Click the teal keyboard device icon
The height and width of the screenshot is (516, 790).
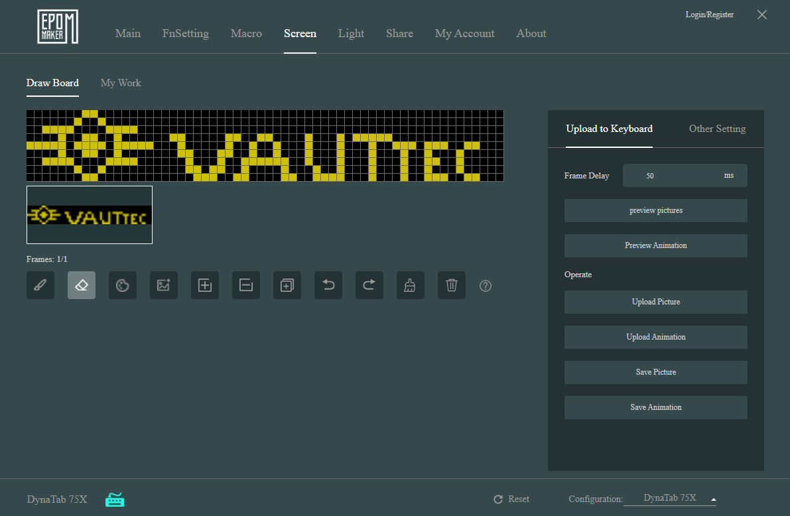pos(115,499)
